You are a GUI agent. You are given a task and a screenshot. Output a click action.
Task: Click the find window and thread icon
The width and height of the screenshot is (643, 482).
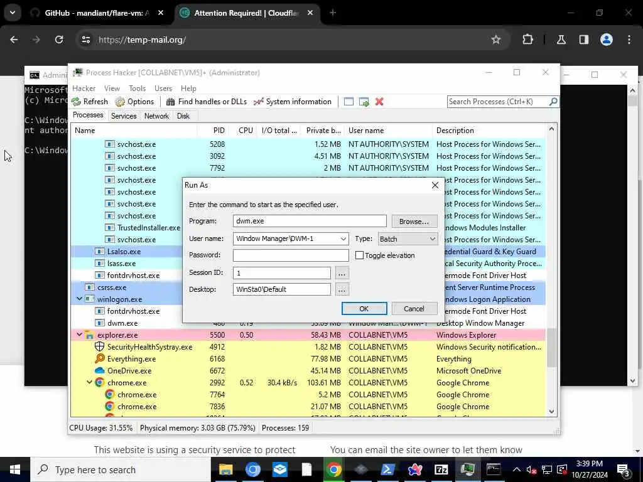coord(364,102)
